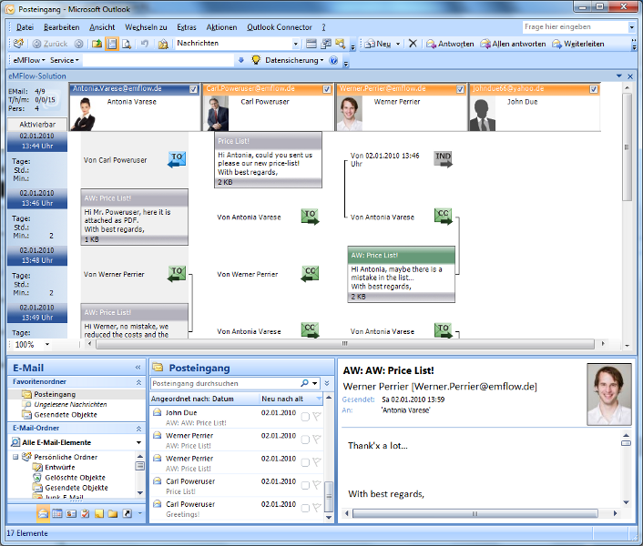Image resolution: width=643 pixels, height=546 pixels.
Task: Collapse Persönliche Ordner tree node
Action: coord(15,457)
